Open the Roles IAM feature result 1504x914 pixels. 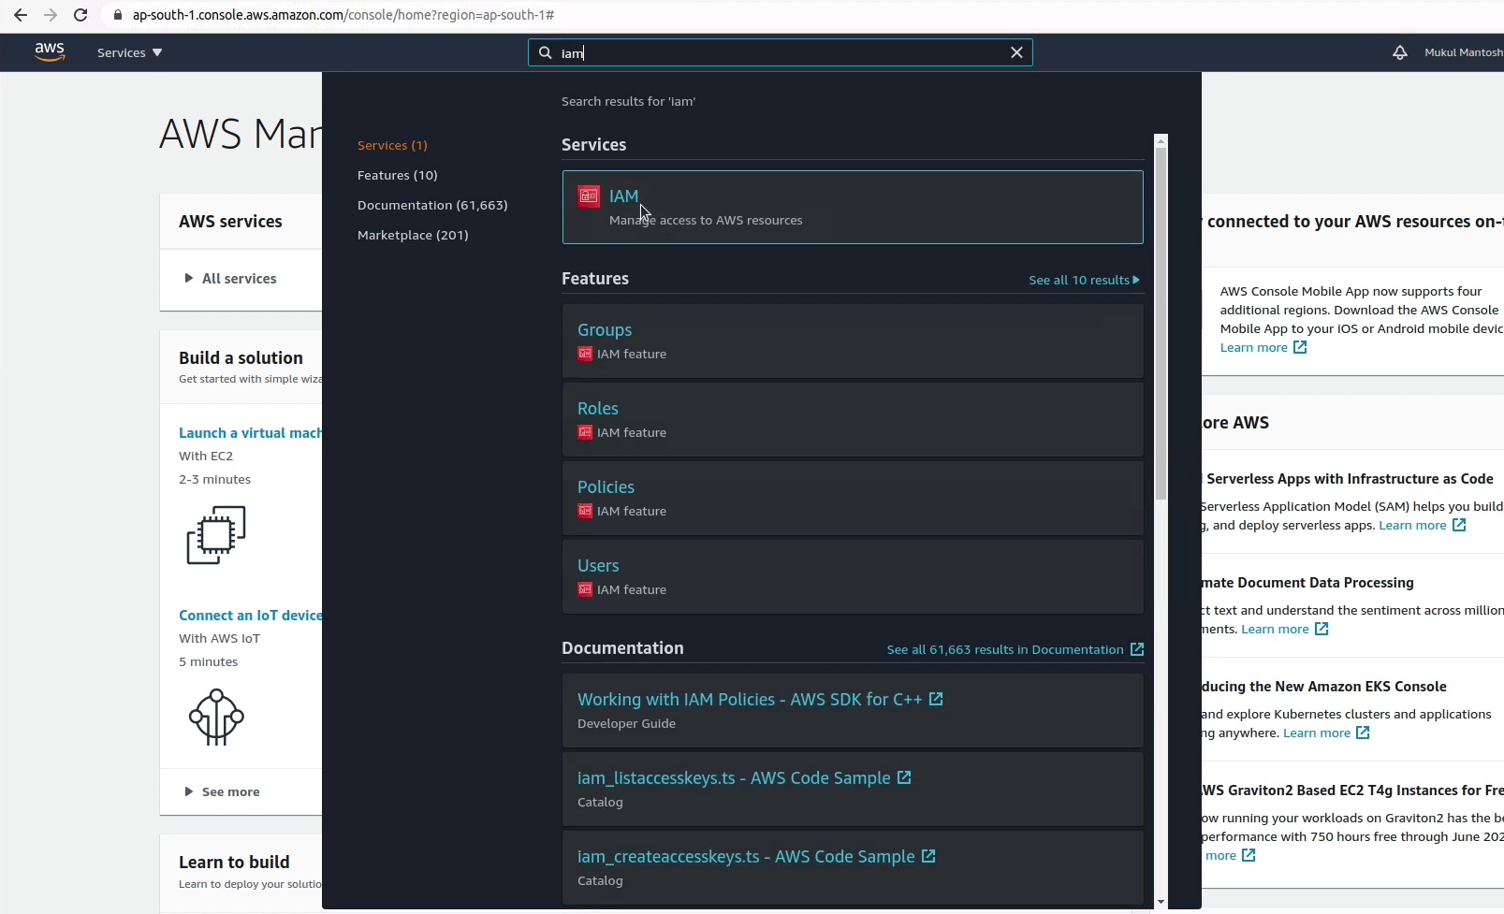[598, 408]
